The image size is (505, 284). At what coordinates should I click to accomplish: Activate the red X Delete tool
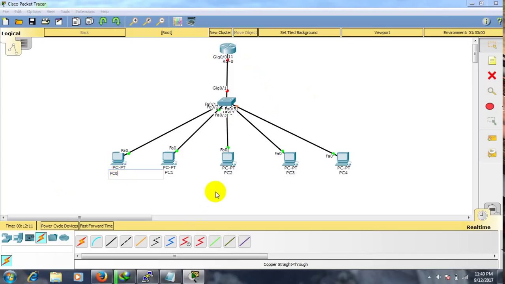(492, 76)
